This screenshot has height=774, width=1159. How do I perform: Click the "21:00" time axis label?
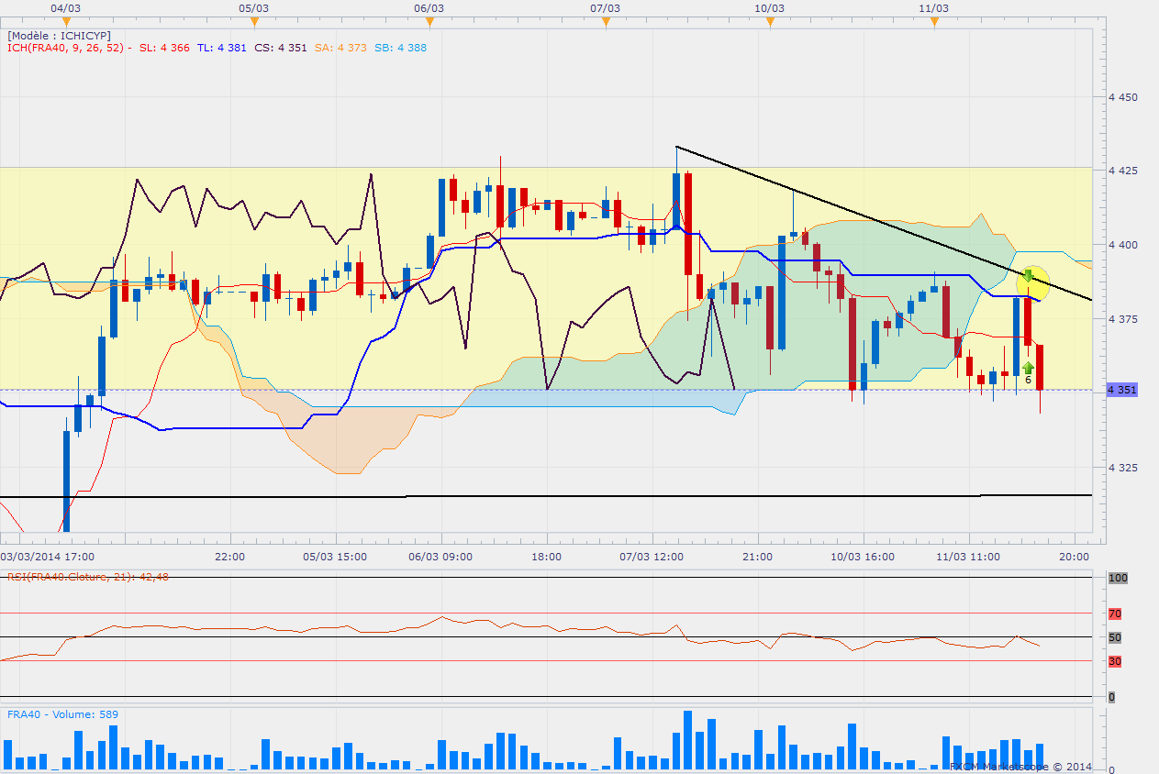[x=758, y=556]
